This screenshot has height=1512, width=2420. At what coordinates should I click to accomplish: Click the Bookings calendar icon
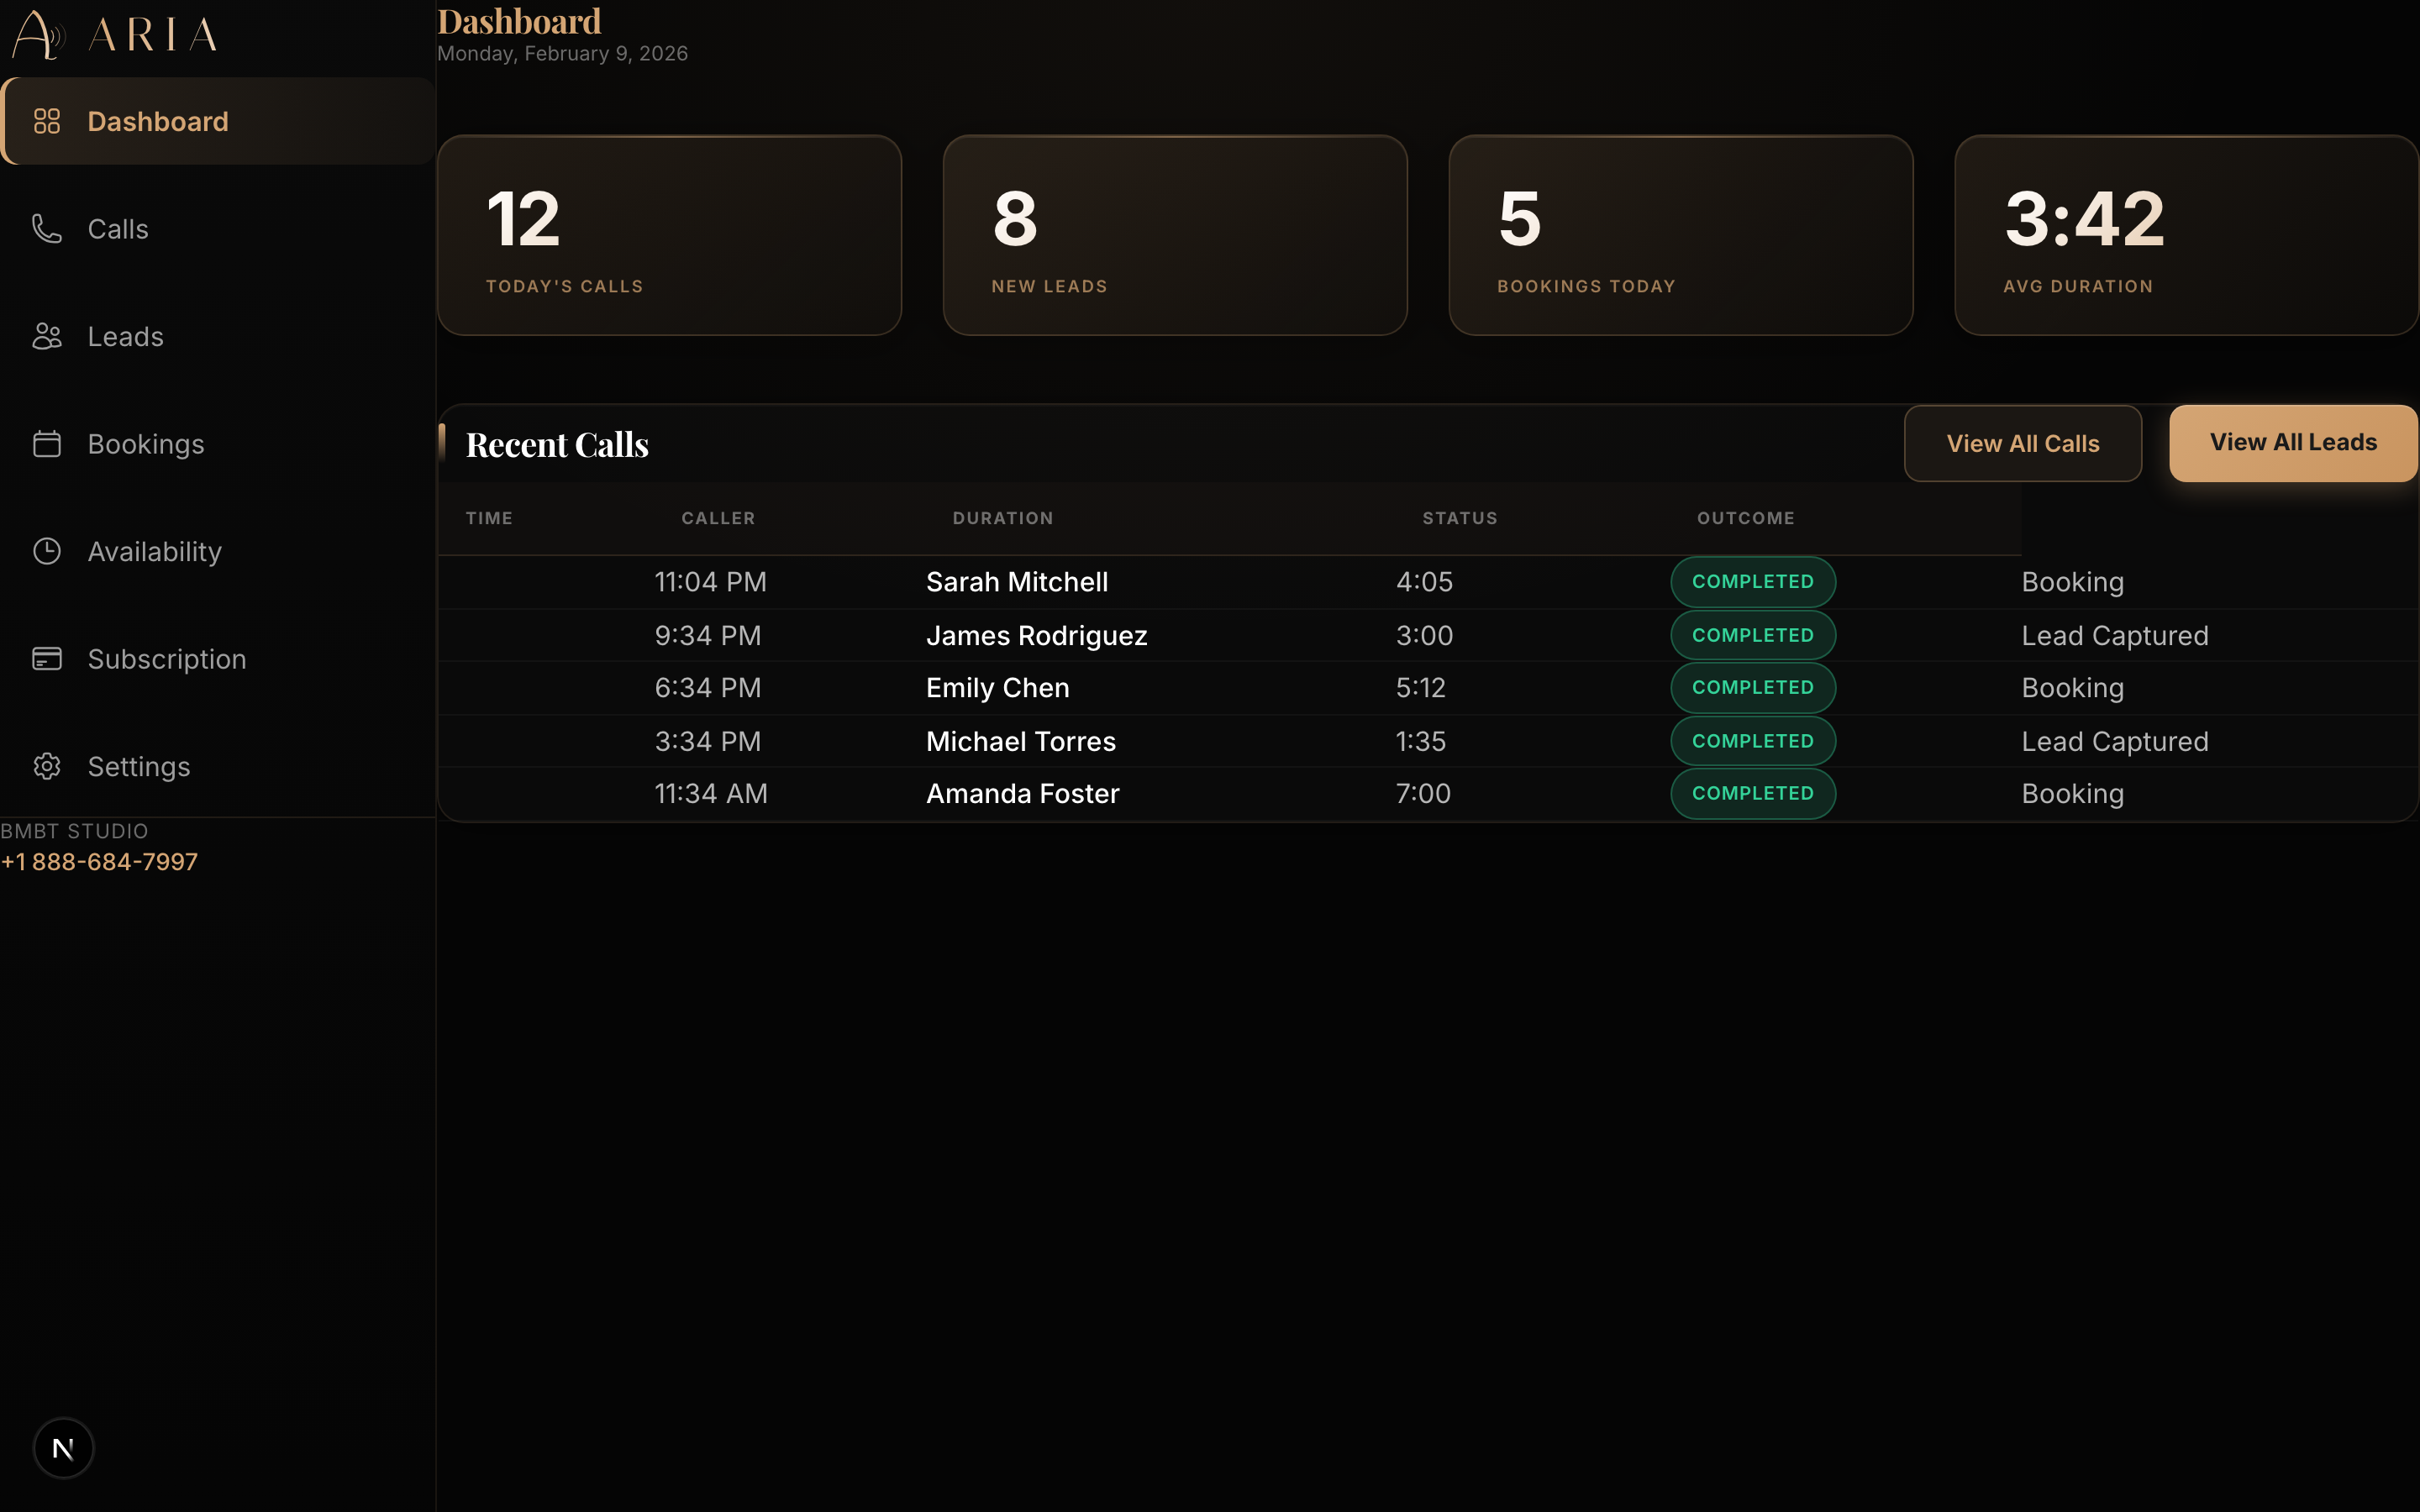[x=47, y=443]
